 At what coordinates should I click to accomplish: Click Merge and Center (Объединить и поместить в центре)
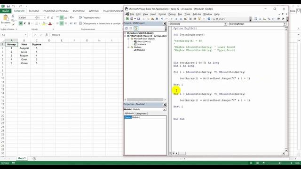[100, 23]
